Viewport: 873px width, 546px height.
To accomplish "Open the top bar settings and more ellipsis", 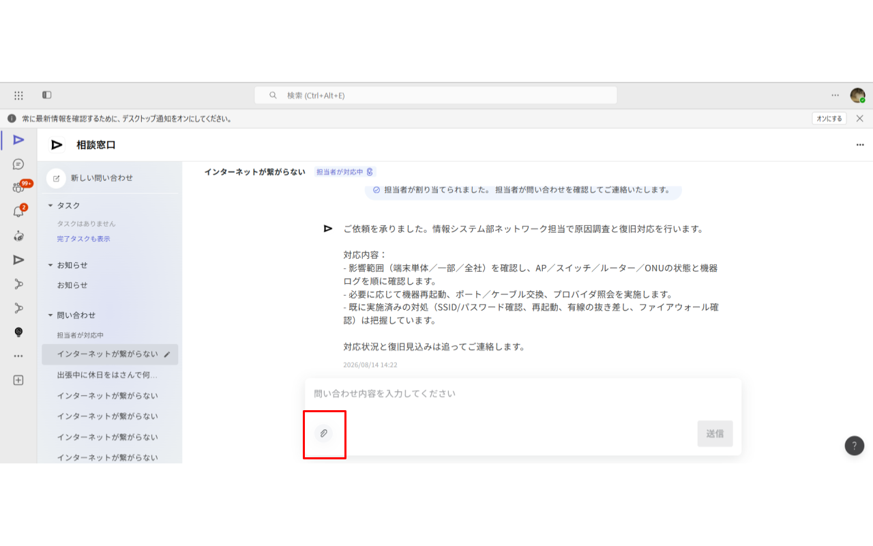I will 835,96.
